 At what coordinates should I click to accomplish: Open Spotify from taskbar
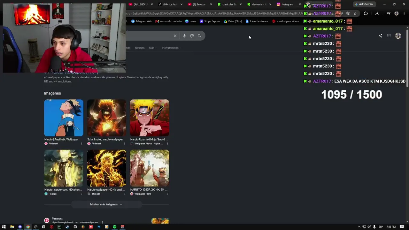click(x=114, y=227)
